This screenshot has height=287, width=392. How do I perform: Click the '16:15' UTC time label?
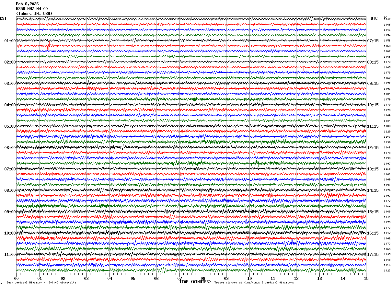pyautogui.click(x=373, y=233)
